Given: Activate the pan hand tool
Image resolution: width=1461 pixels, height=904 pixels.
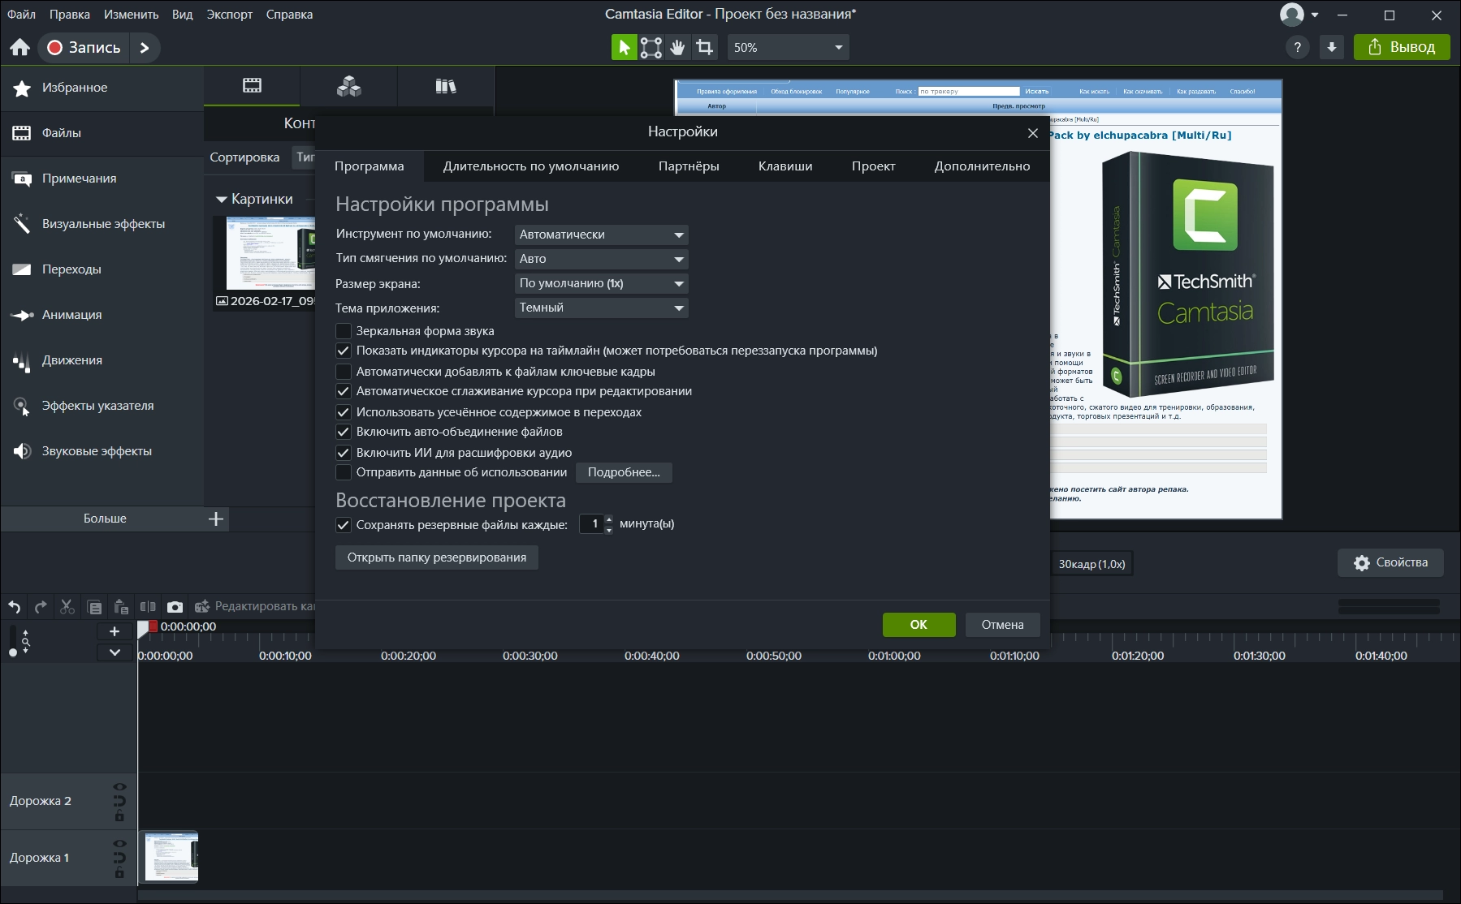Looking at the screenshot, I should point(677,48).
